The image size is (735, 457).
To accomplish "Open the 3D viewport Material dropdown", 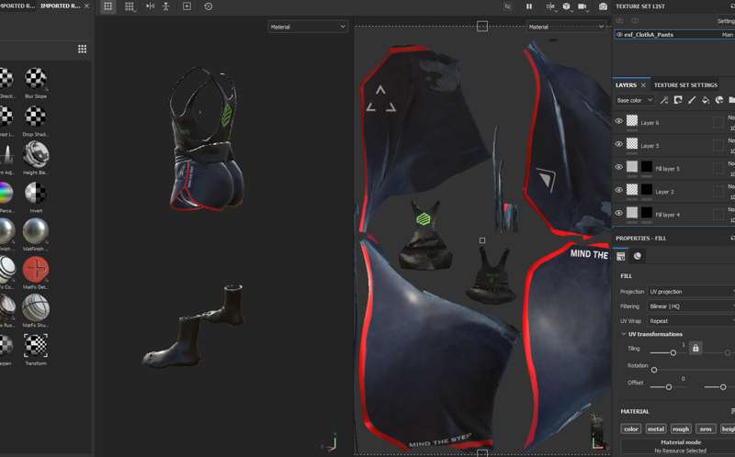I will (308, 27).
